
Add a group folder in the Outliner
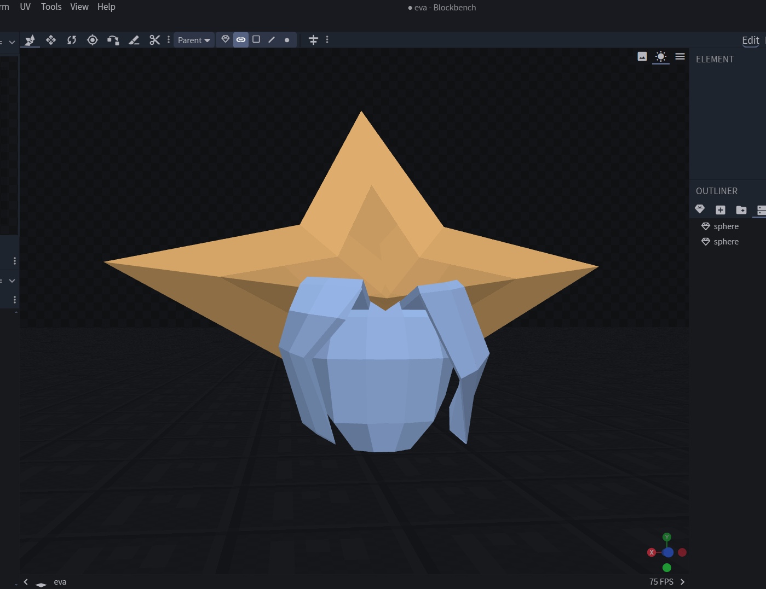point(741,210)
